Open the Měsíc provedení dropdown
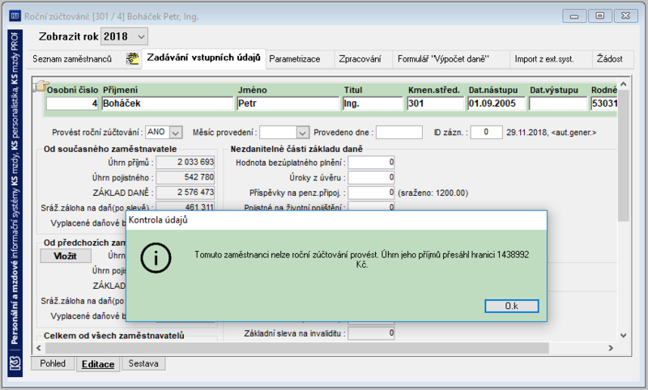The image size is (648, 390). tap(302, 133)
